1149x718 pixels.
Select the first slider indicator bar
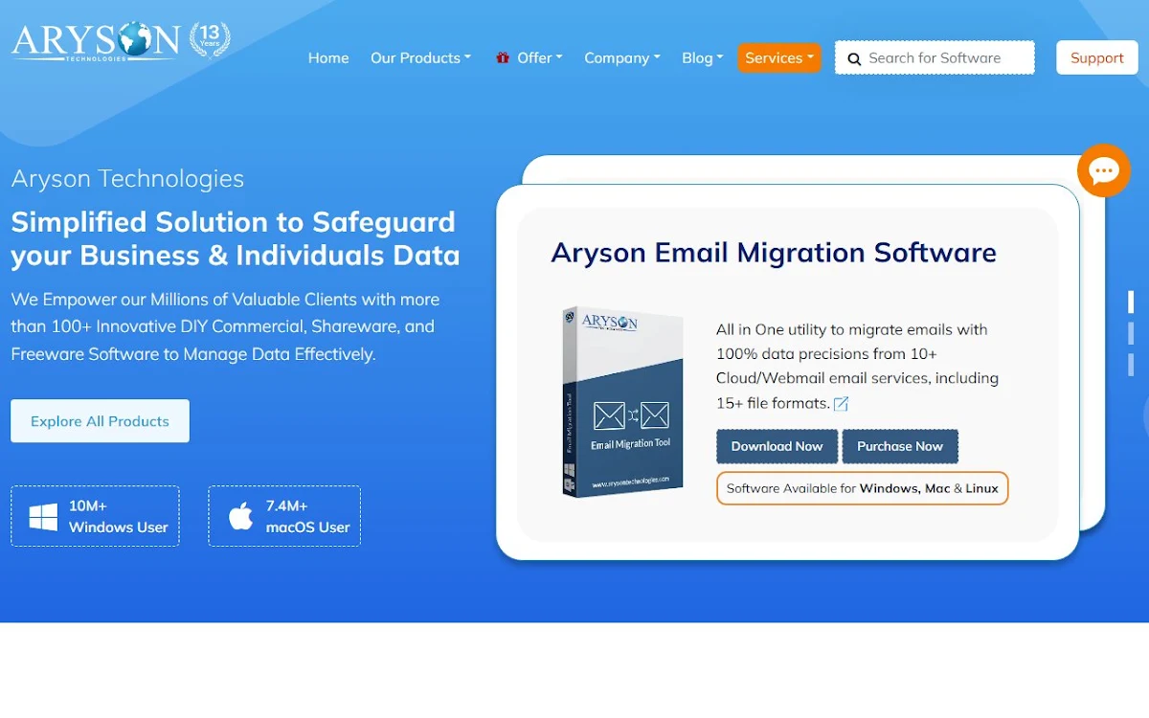point(1131,302)
